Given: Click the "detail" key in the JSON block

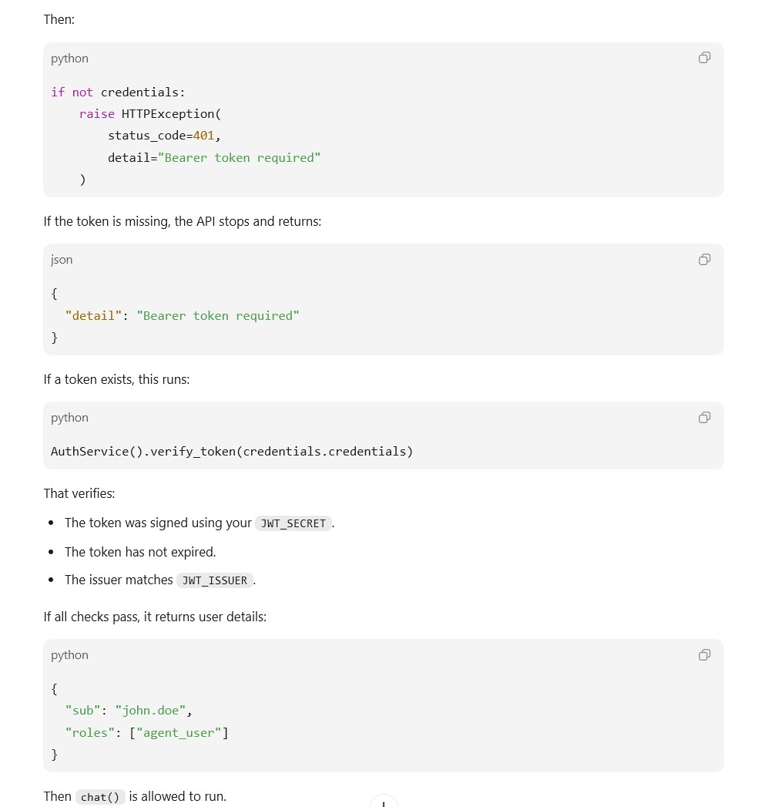Looking at the screenshot, I should click(93, 316).
